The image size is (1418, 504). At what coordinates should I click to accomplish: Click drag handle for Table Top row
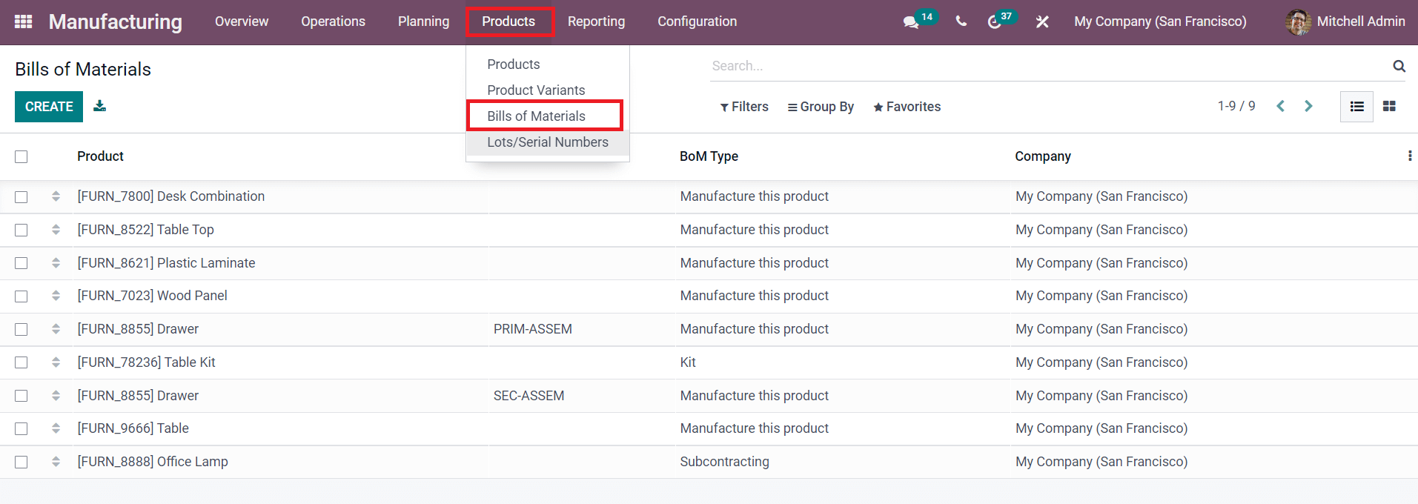[56, 230]
